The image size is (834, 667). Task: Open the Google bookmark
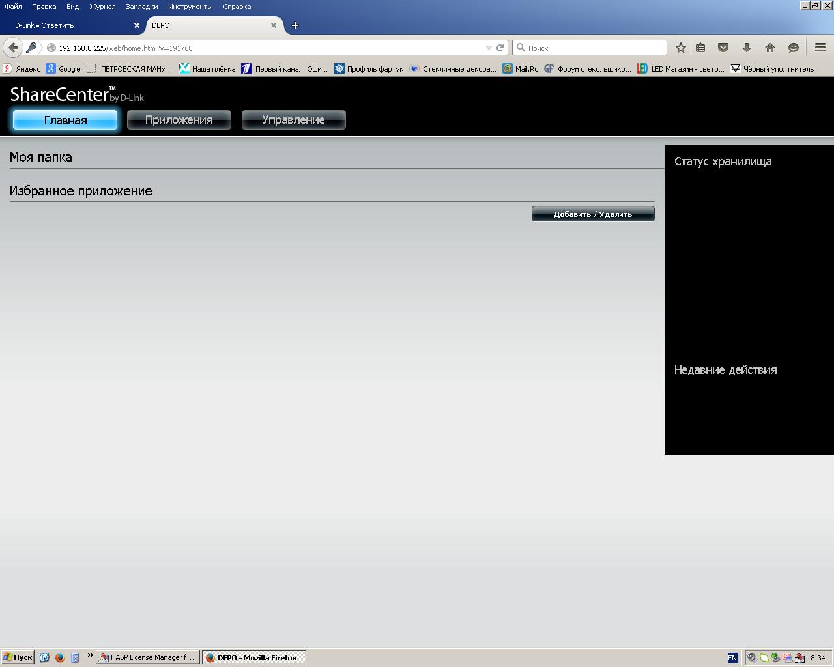[63, 68]
